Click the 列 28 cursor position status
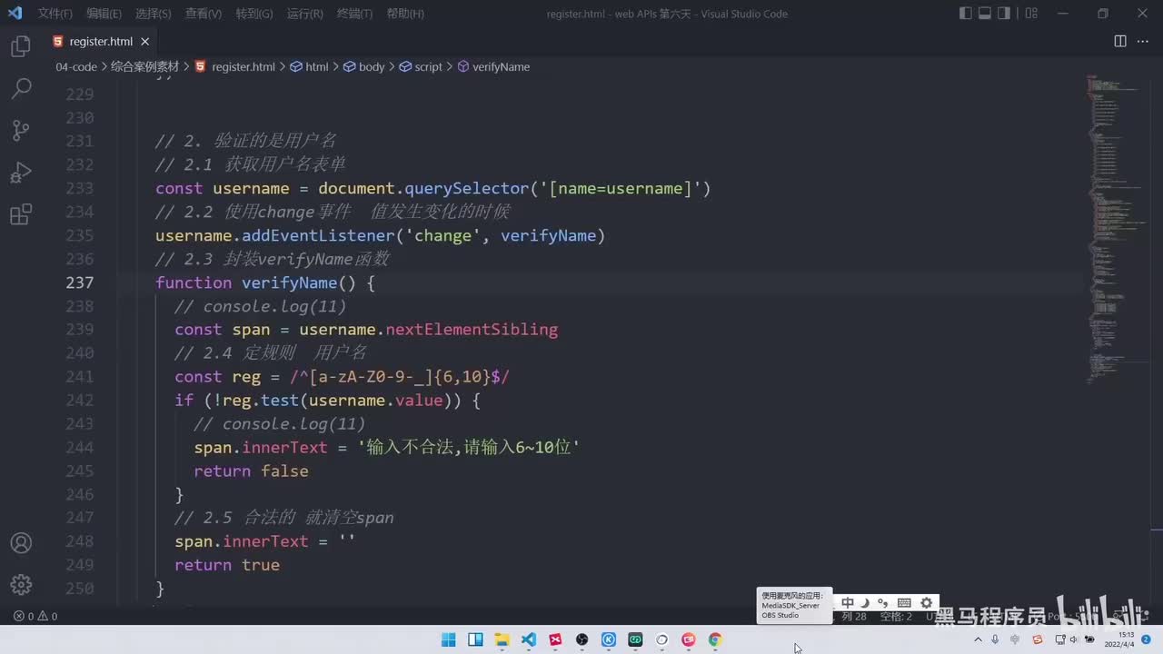 pyautogui.click(x=854, y=616)
